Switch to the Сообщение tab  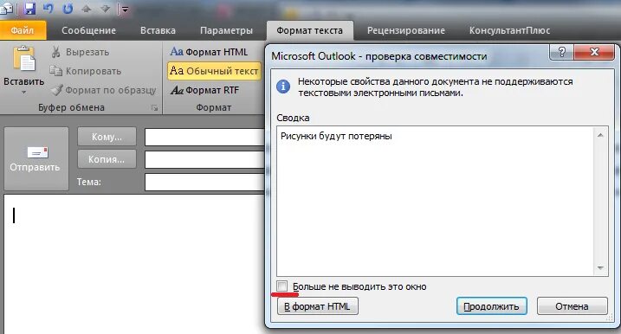click(88, 30)
